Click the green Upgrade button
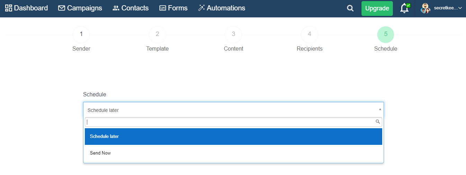Viewport: 466px width, 175px height. pyautogui.click(x=377, y=8)
